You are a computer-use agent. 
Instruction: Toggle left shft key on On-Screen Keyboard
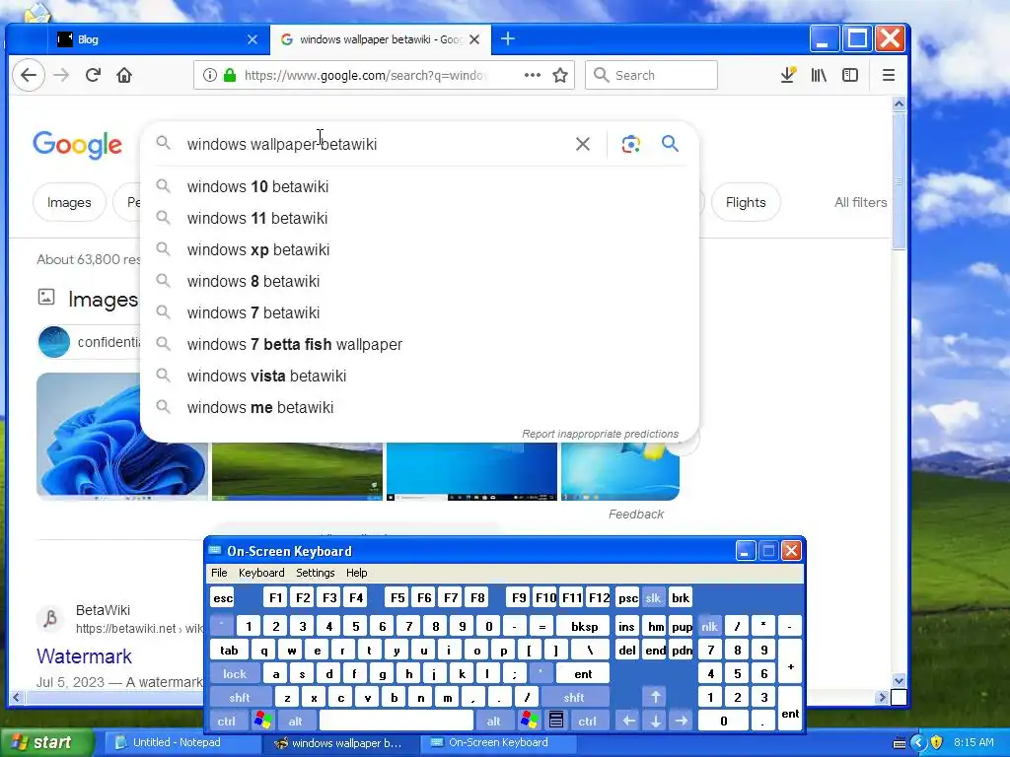[x=239, y=698]
